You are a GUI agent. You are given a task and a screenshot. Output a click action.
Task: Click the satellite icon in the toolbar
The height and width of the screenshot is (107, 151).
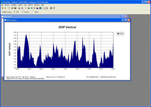pos(26,8)
